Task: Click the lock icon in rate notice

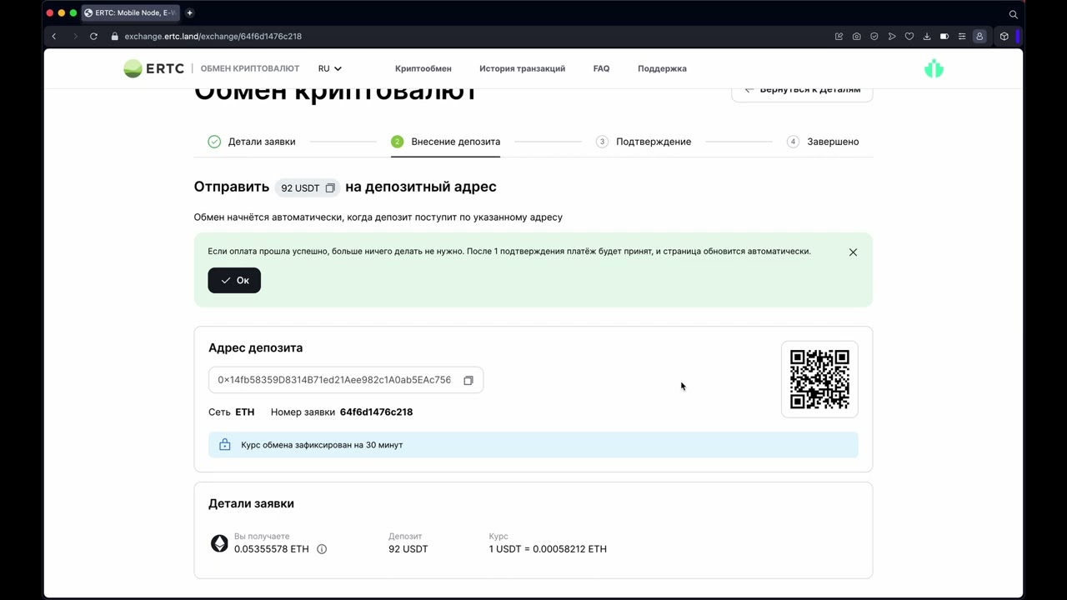Action: 224,445
